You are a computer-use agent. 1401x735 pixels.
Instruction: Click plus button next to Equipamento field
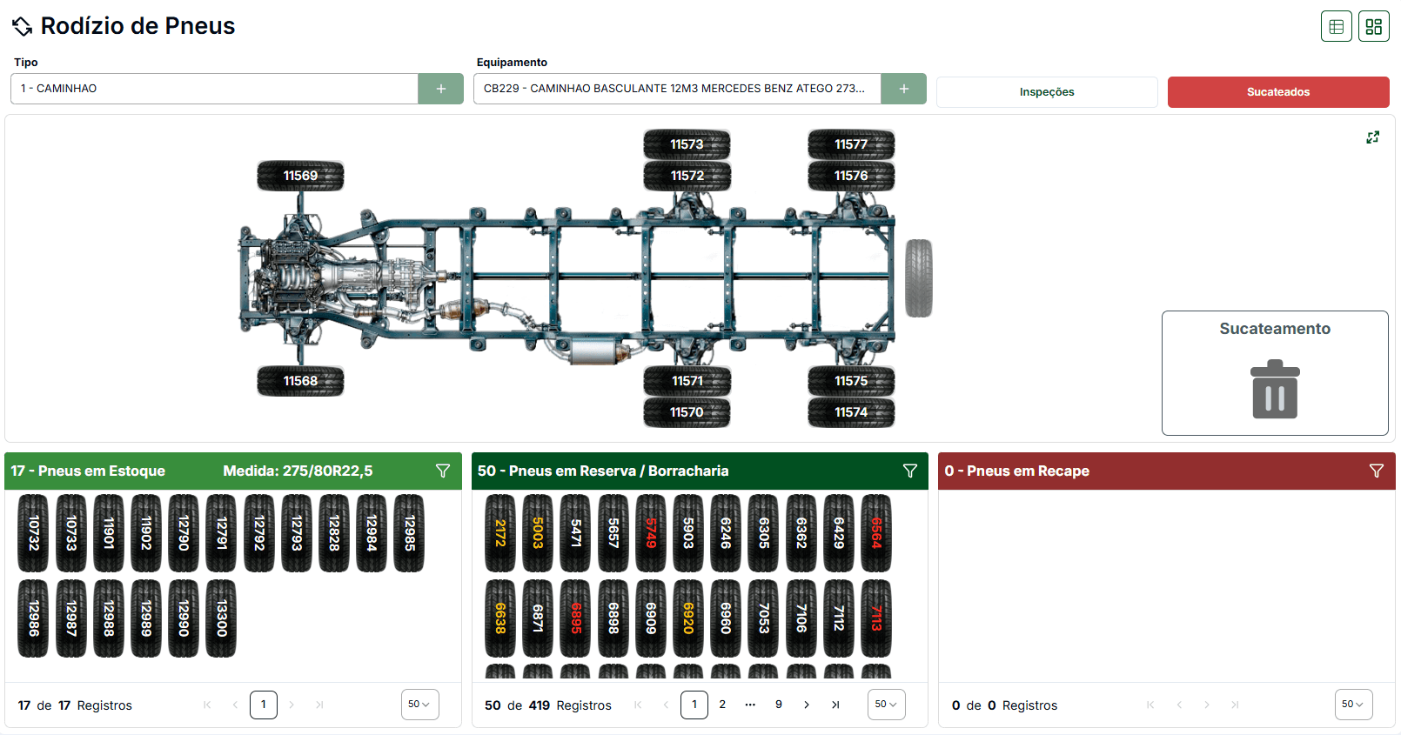pyautogui.click(x=904, y=89)
